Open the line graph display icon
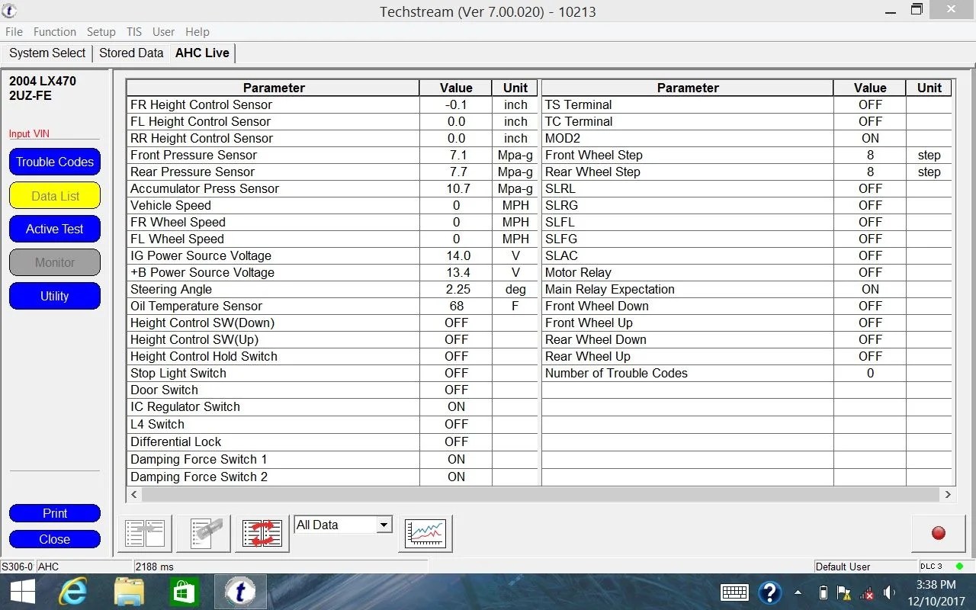Screen dimensions: 976x610 coord(425,533)
